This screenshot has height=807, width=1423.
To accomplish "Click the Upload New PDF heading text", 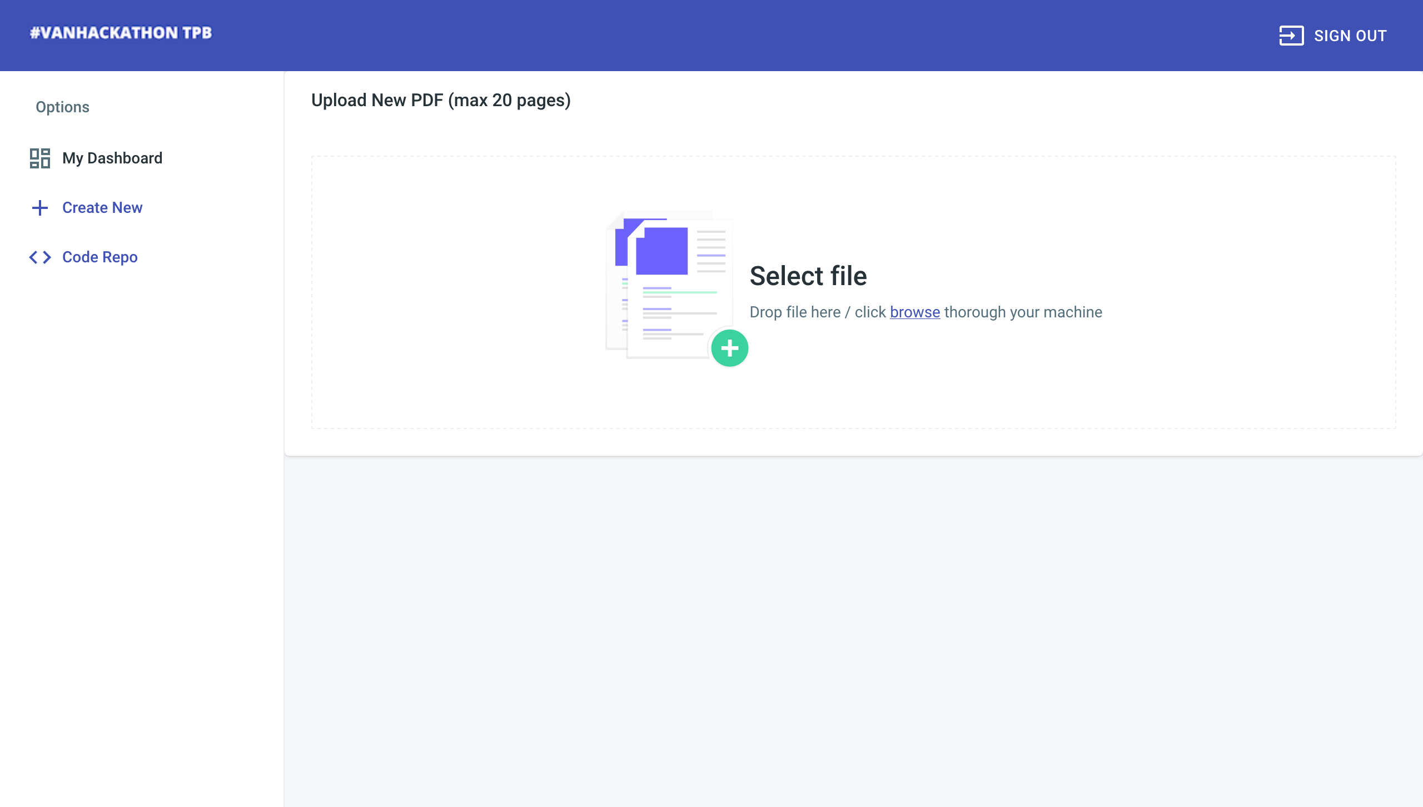I will point(441,100).
